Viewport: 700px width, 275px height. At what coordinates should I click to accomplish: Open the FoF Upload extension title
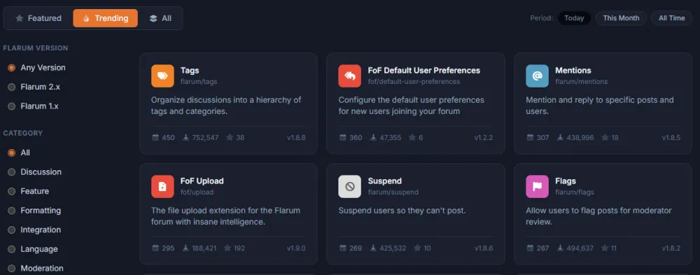[x=202, y=181]
